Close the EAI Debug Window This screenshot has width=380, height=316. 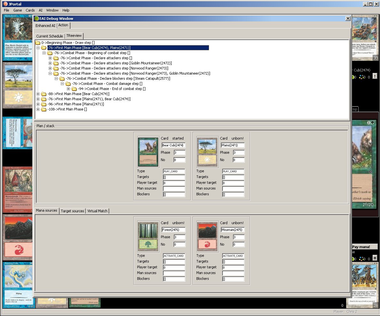348,19
